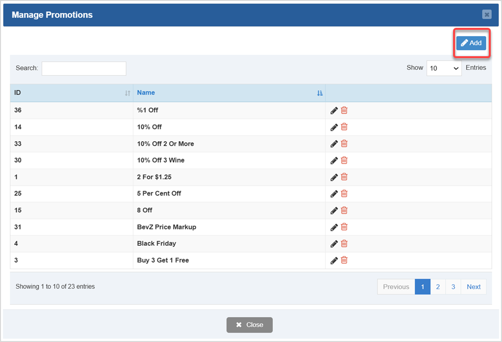Advance to the Next page of results
502x342 pixels.
pos(473,286)
